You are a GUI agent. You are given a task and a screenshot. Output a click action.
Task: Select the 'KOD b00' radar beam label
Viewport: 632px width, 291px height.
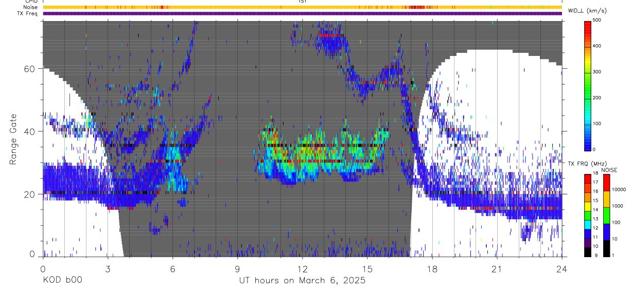pos(62,281)
